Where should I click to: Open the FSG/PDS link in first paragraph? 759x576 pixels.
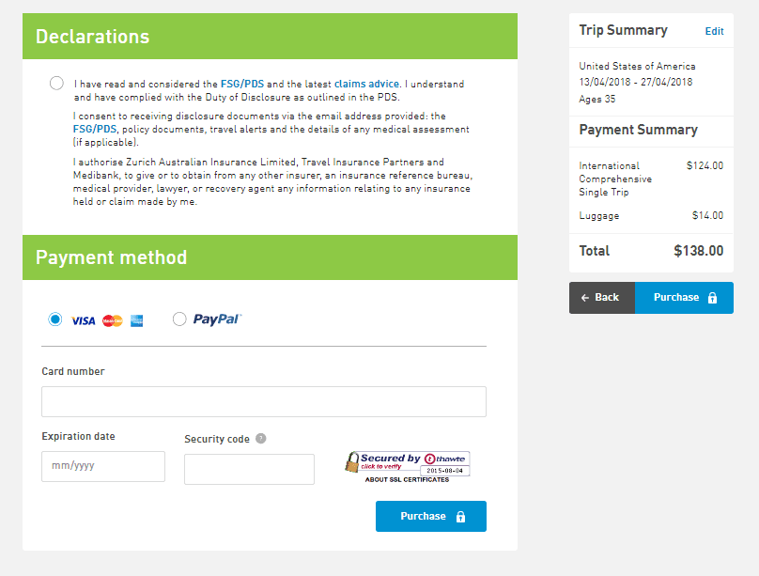(x=241, y=84)
